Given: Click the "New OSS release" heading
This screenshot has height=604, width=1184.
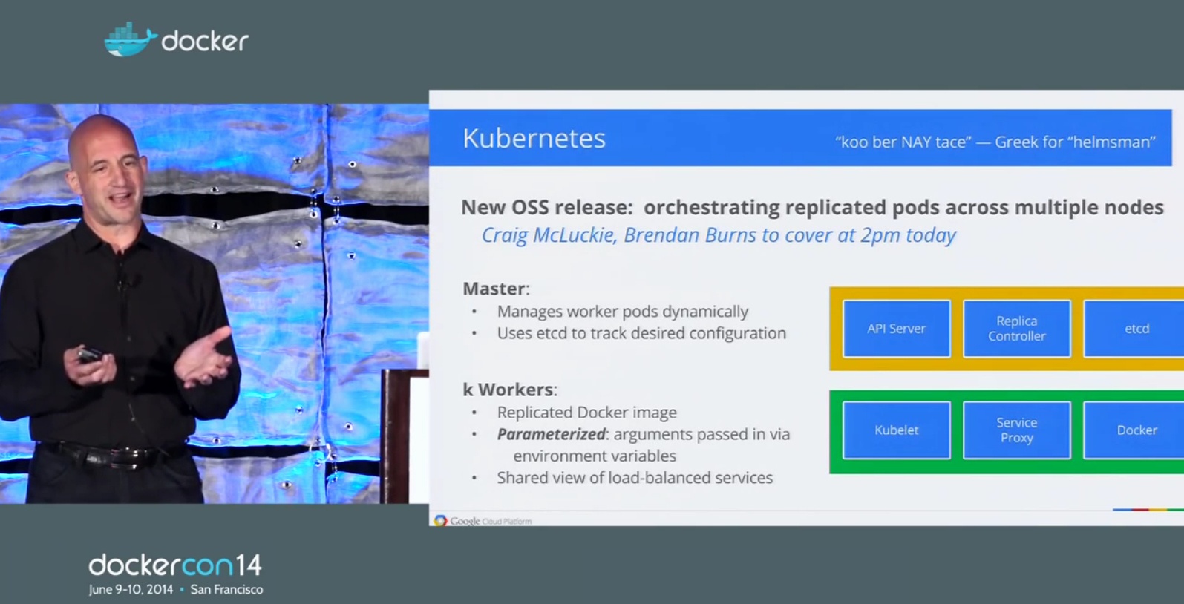Looking at the screenshot, I should (x=812, y=207).
